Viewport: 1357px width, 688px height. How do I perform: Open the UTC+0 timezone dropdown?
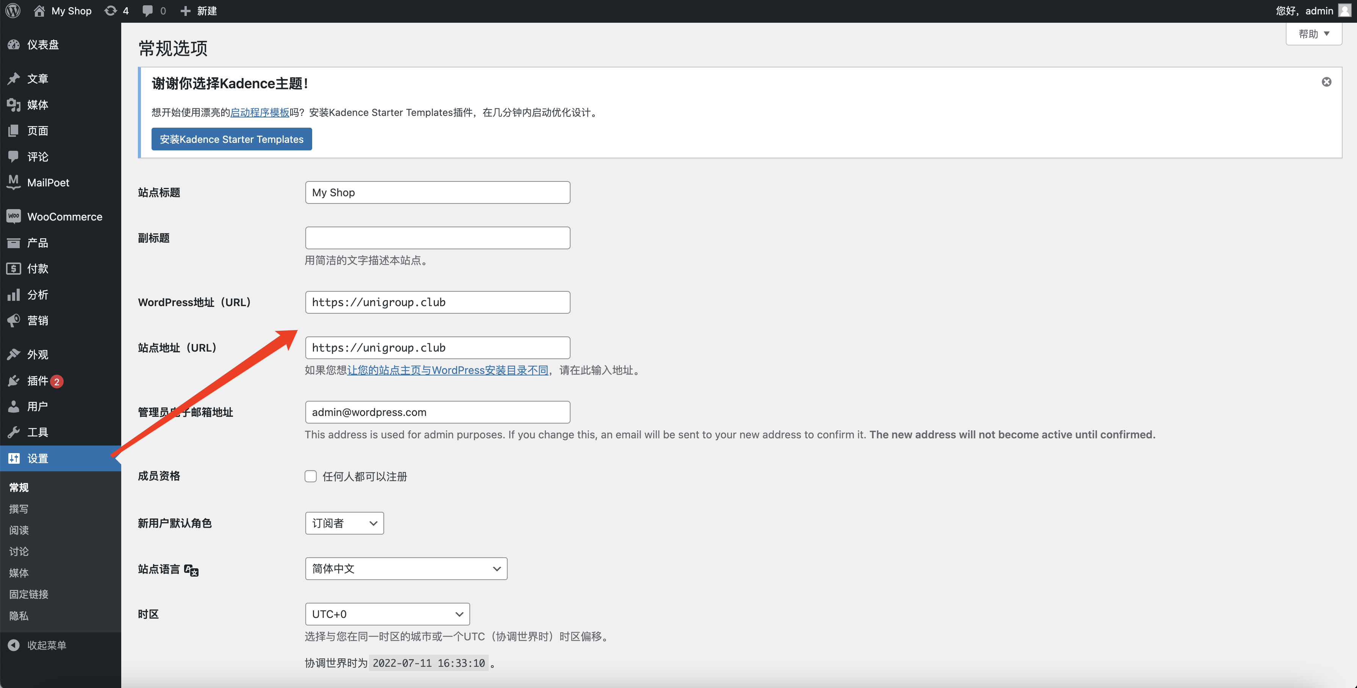pos(387,614)
